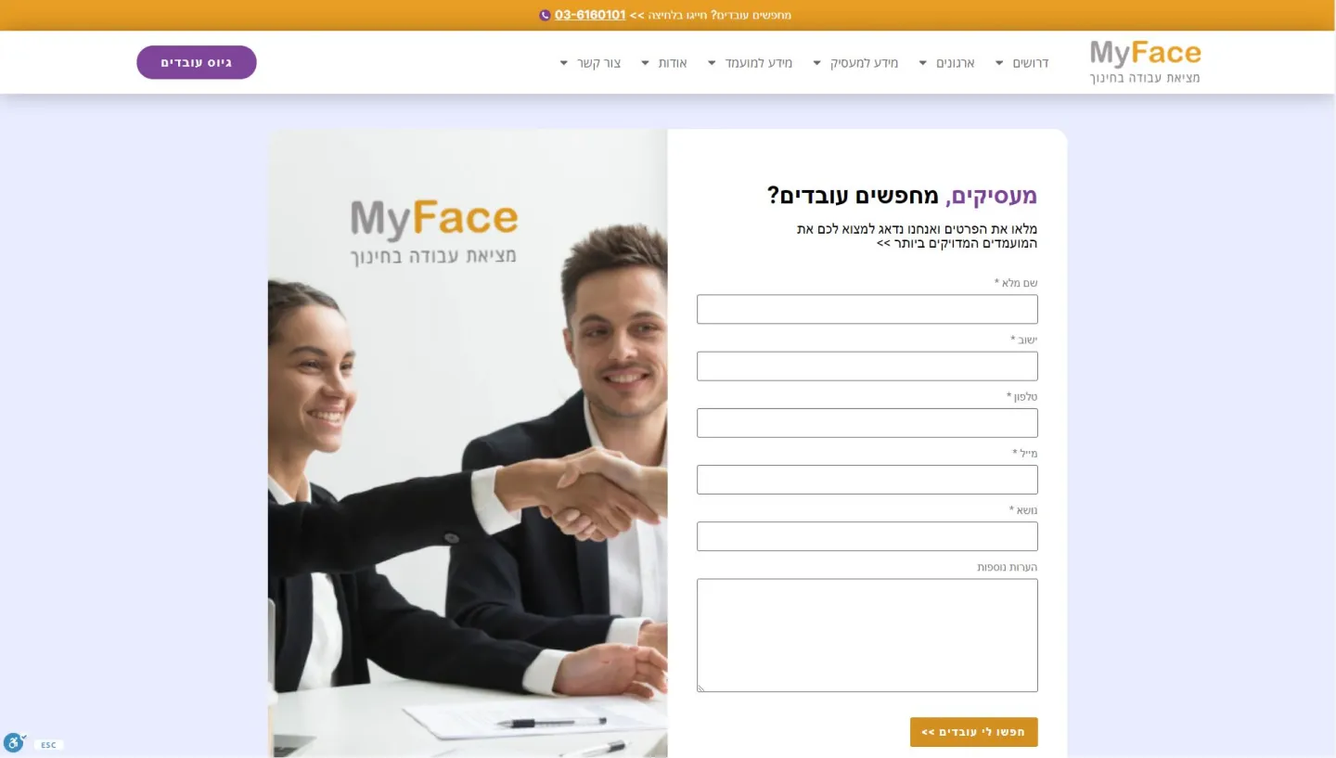
Task: Focus the ישוב input field
Action: [867, 366]
